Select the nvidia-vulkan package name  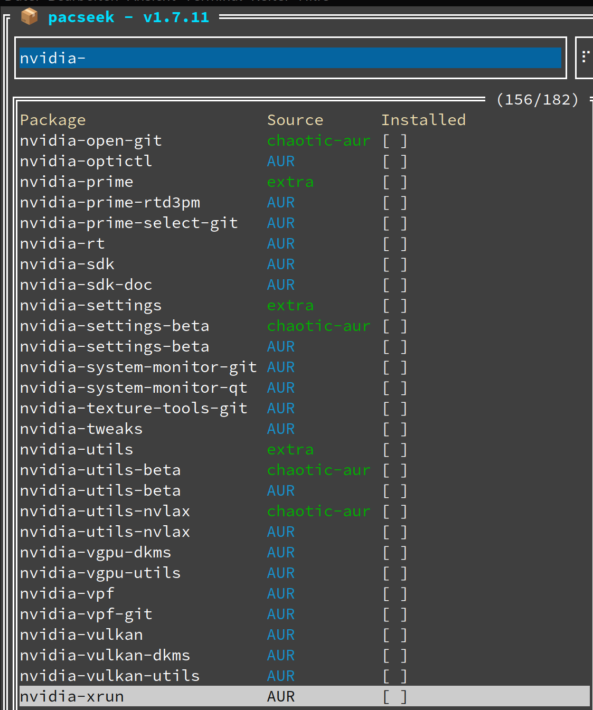point(81,635)
